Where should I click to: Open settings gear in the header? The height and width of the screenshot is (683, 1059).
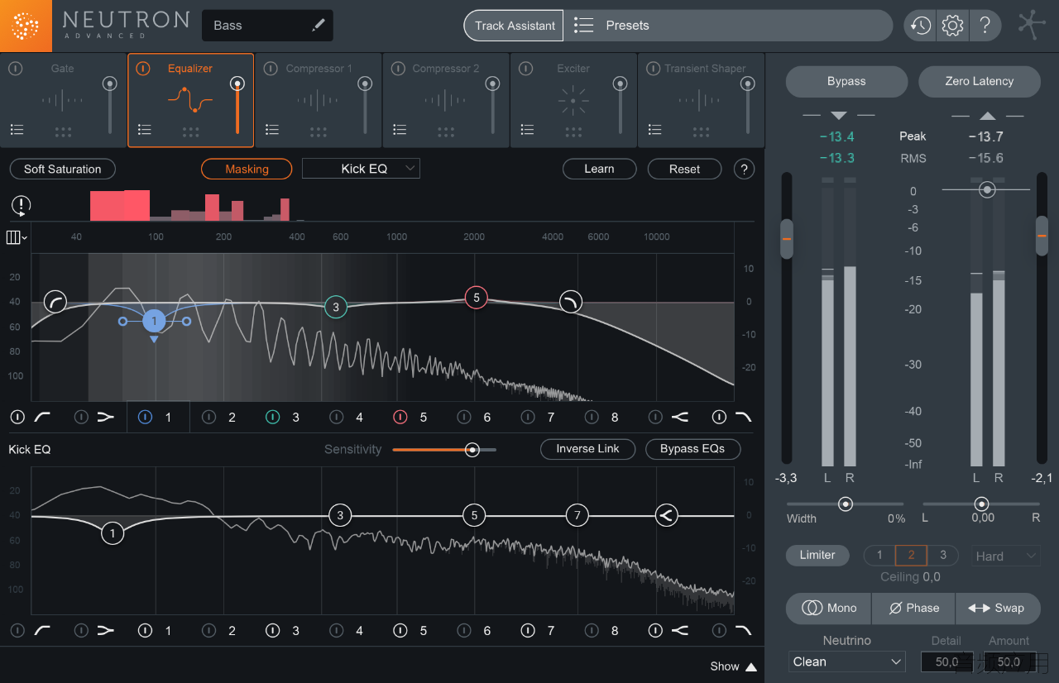pos(952,26)
